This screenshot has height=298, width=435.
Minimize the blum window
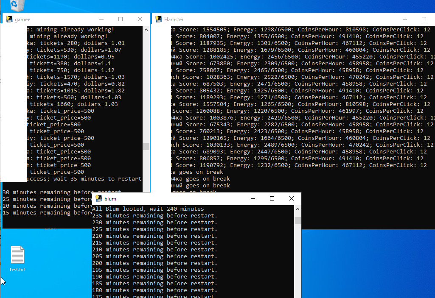[253, 198]
